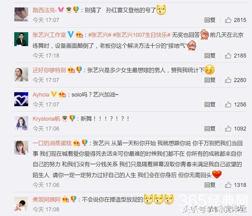This screenshot has width=252, height=216.
Task: Click thumbs-up with 2185 likes
Action: tap(228, 56)
